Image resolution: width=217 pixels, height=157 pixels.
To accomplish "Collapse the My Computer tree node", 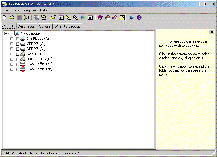I will click(x=6, y=33).
